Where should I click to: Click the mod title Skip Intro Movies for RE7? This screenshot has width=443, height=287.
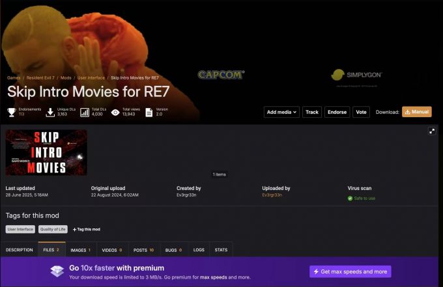click(x=88, y=92)
